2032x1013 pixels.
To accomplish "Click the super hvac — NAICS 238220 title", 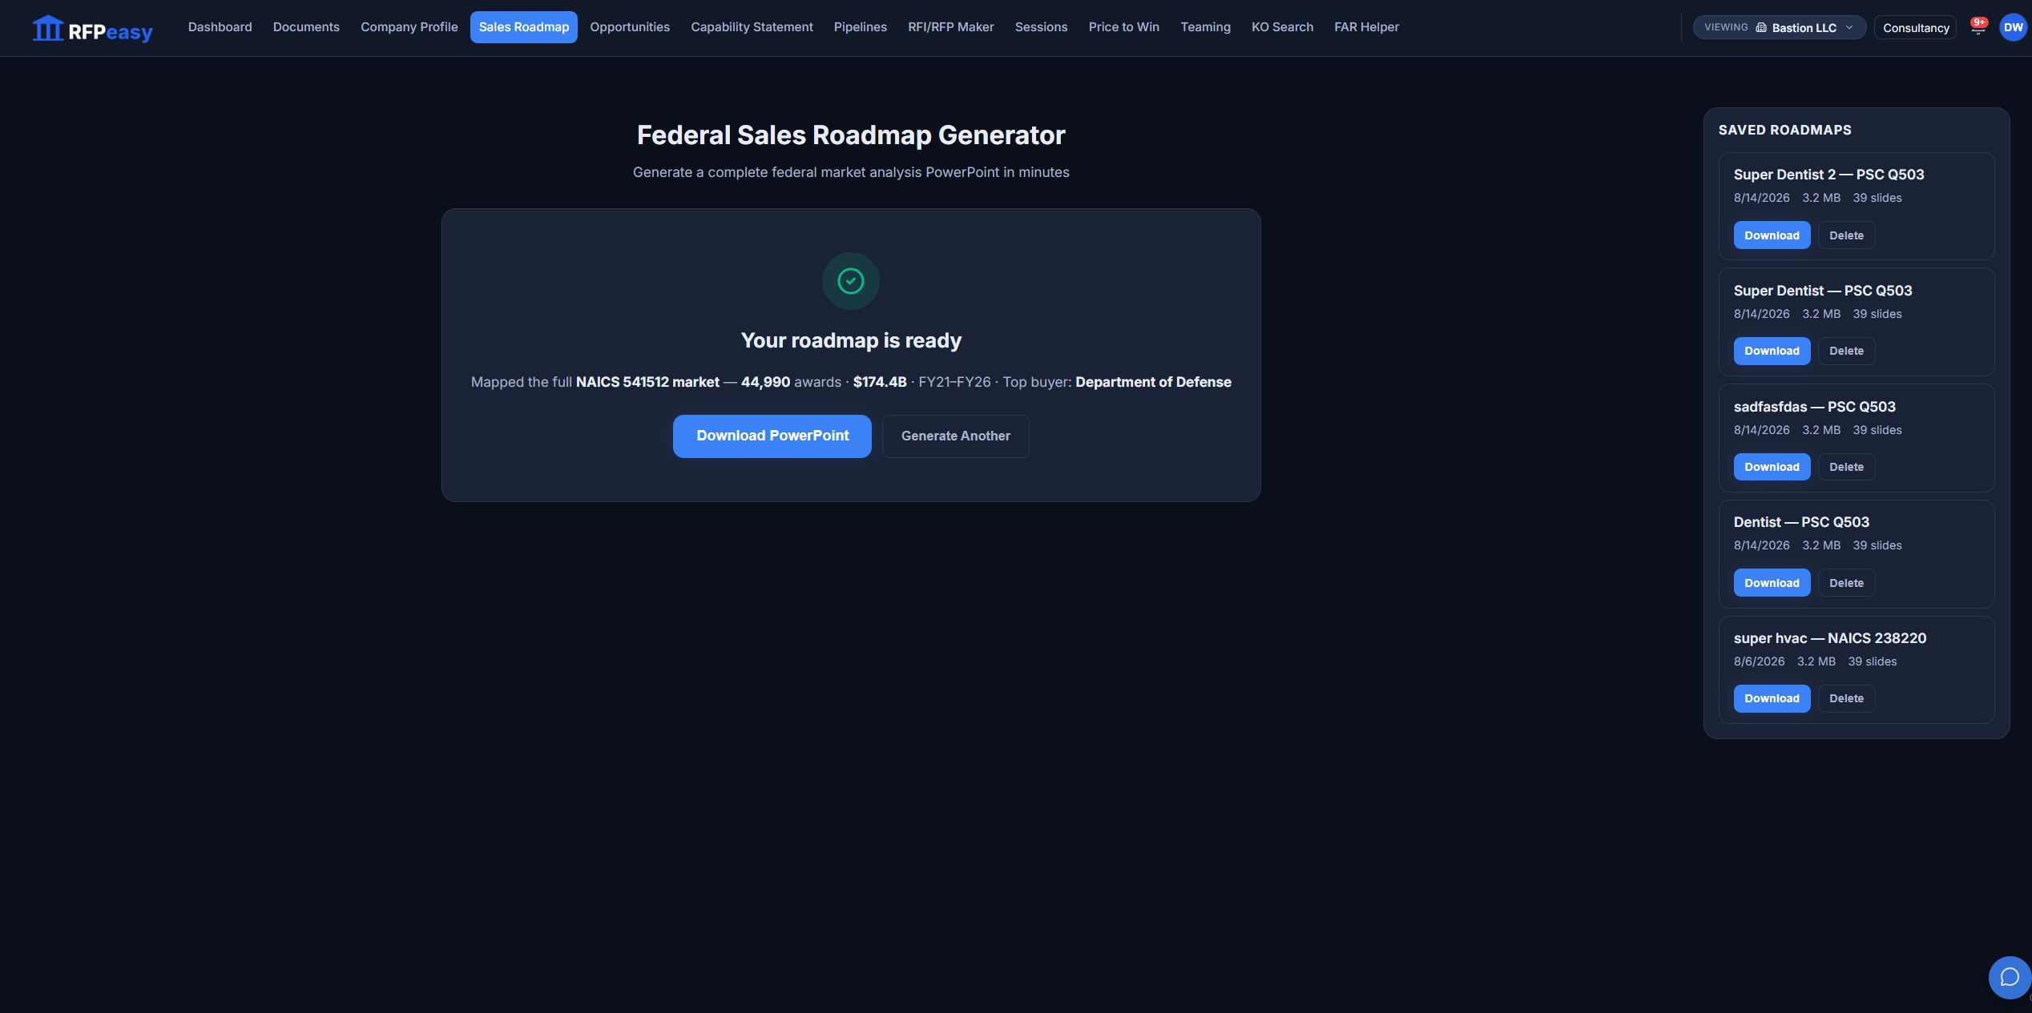I will [1829, 638].
